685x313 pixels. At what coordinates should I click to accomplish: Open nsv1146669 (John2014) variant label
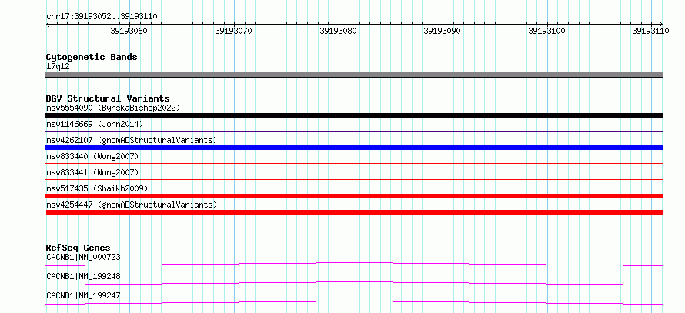tap(95, 124)
